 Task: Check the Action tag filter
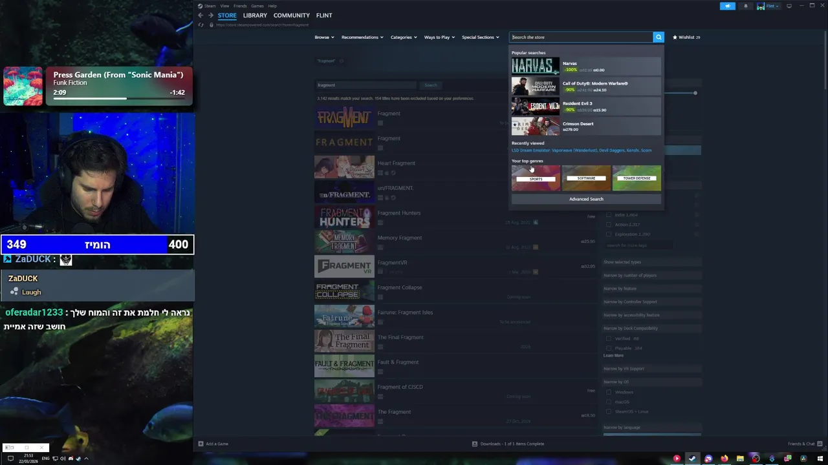pyautogui.click(x=609, y=224)
